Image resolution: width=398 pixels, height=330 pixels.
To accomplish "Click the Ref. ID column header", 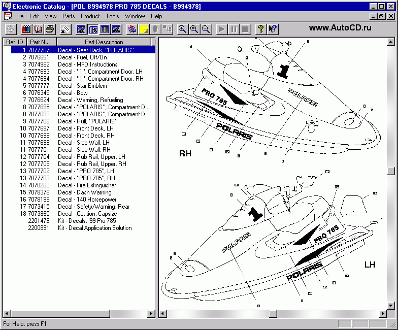I will pos(14,42).
